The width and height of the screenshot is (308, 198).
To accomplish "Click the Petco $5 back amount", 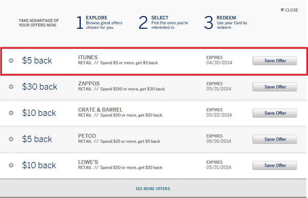I will (37, 139).
